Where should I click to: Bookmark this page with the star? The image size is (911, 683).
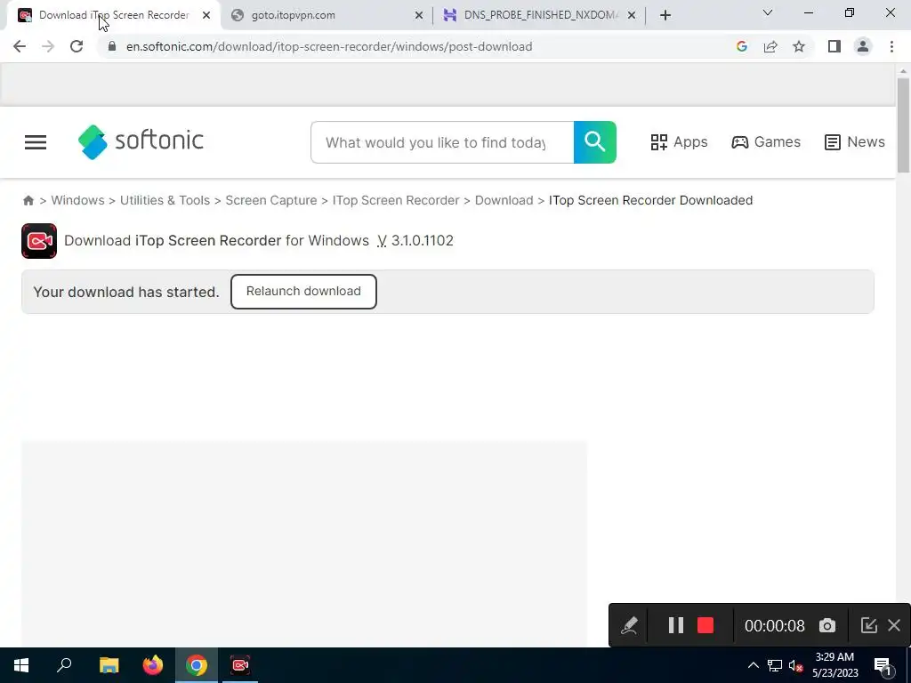coord(799,46)
